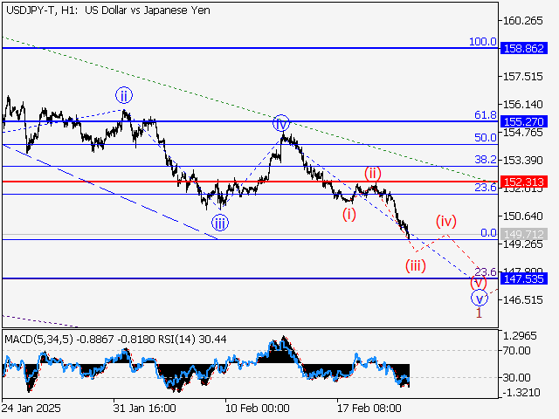
Task: Select the gray 149.712 current price tag
Action: tap(524, 234)
